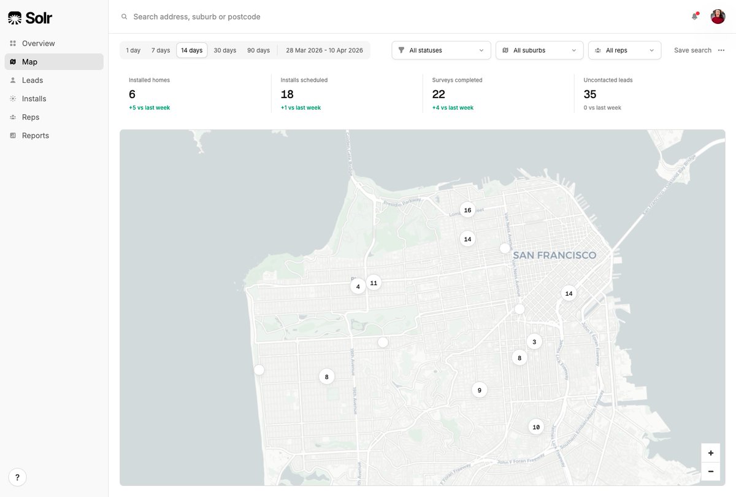The width and height of the screenshot is (736, 497).
Task: Select the map cluster marker 3
Action: [534, 342]
